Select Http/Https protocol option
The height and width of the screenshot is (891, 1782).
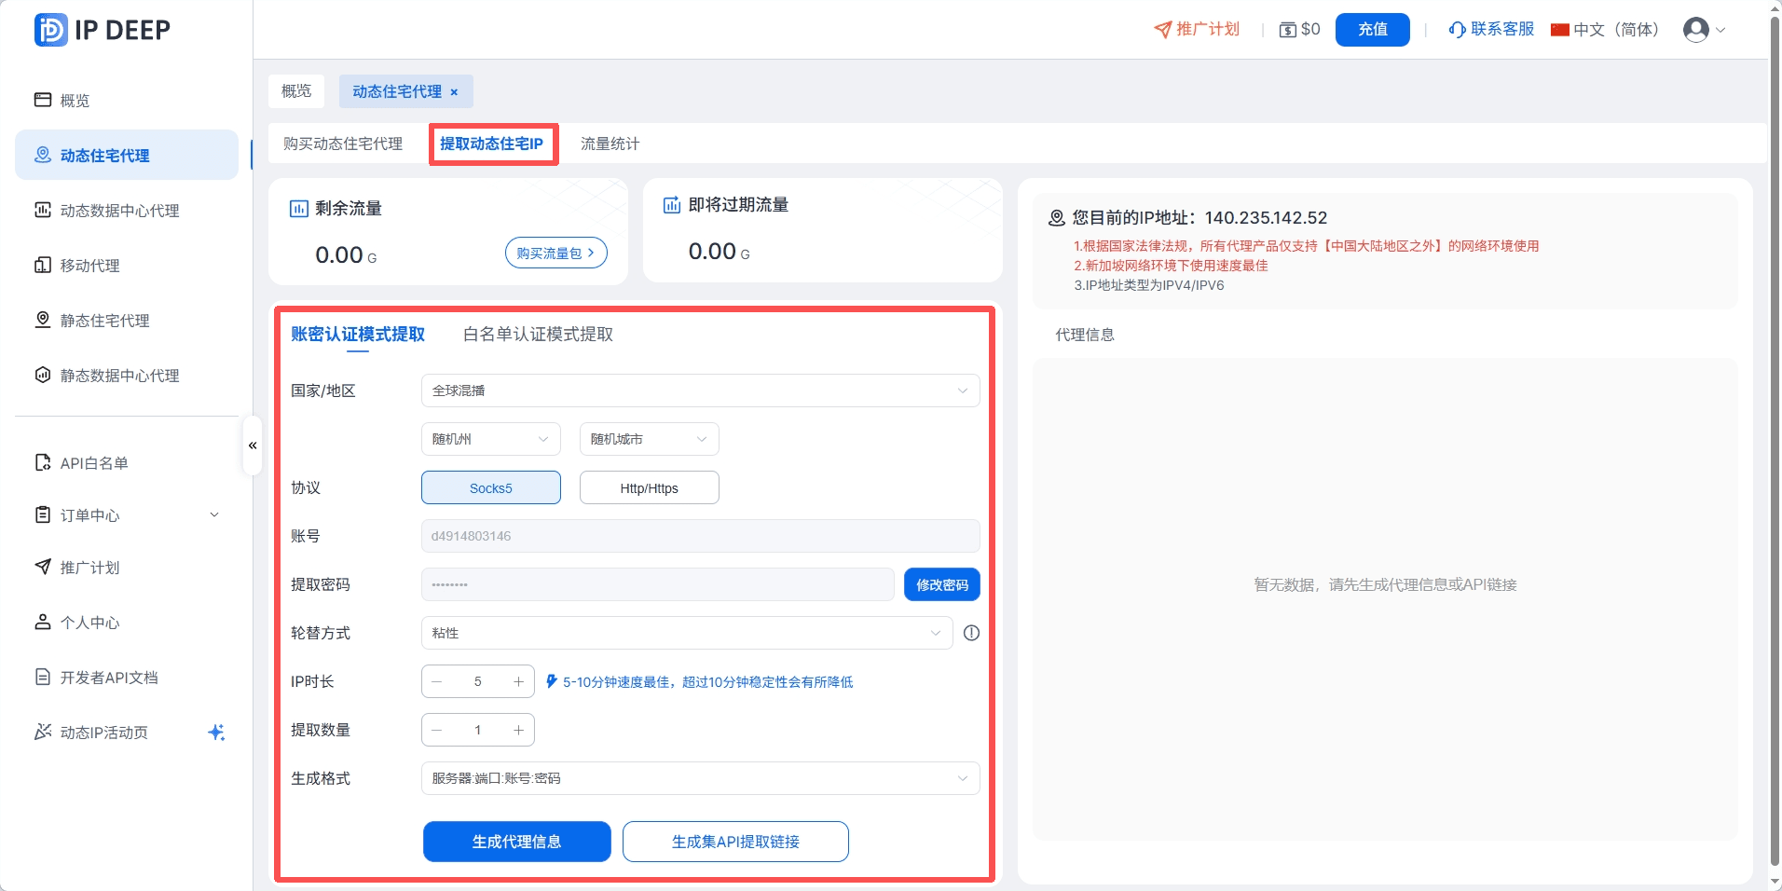point(649,488)
